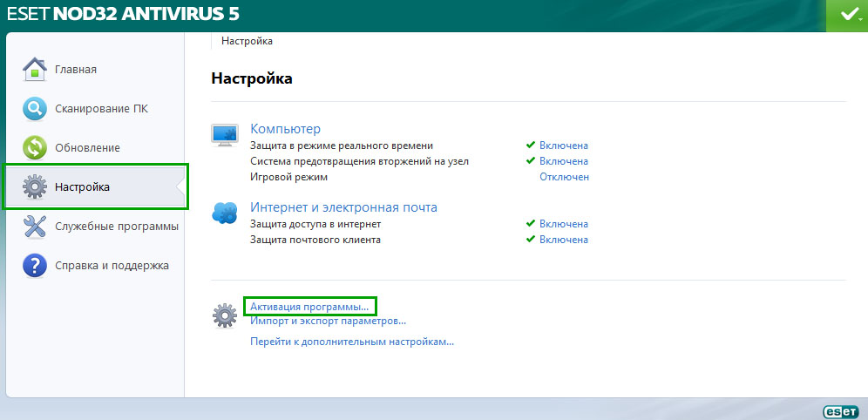868x420 pixels.
Task: Click the Защита доступа в интернет label
Action: (x=315, y=224)
